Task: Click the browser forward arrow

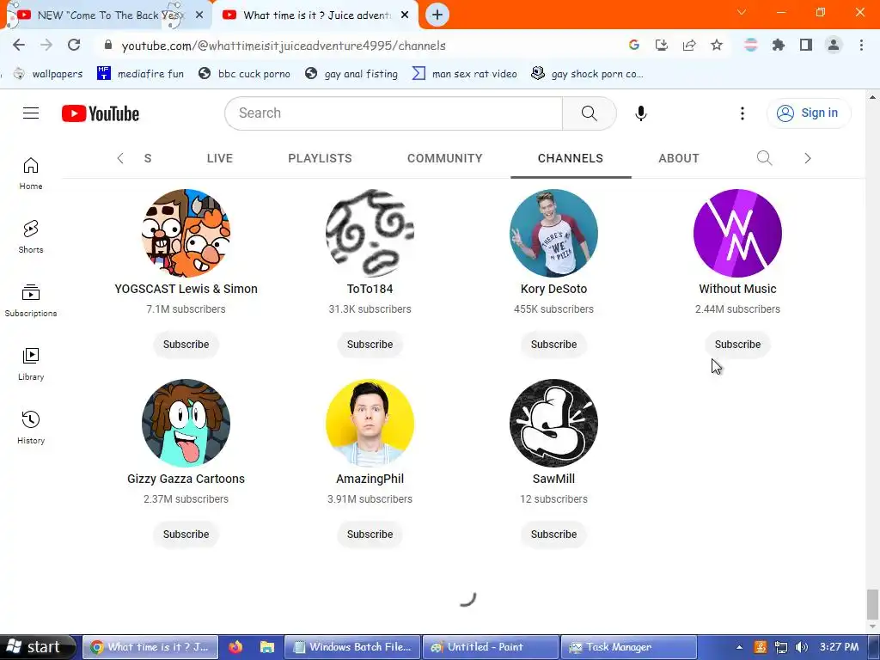Action: tap(46, 45)
